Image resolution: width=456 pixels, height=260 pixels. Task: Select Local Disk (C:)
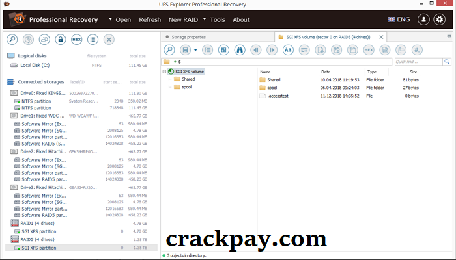coord(35,65)
